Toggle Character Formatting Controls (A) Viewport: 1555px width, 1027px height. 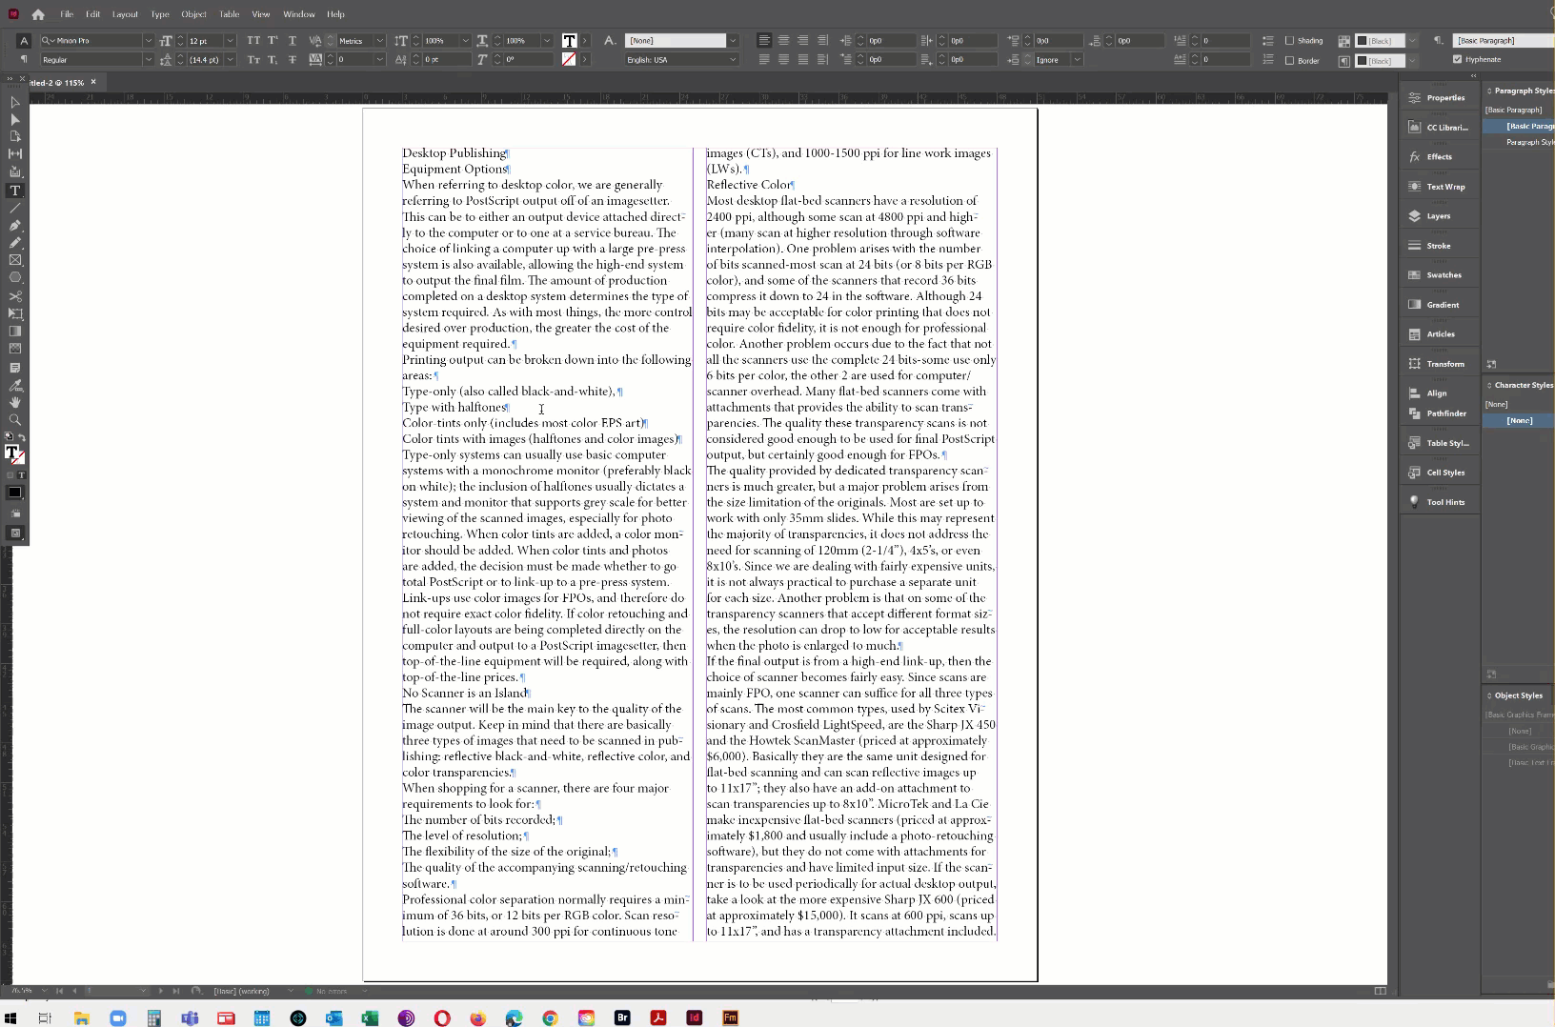24,40
